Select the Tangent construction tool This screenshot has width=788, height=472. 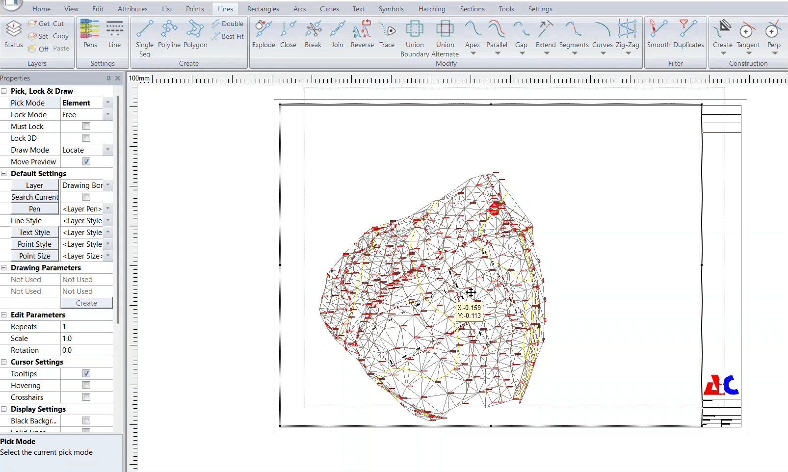(748, 34)
